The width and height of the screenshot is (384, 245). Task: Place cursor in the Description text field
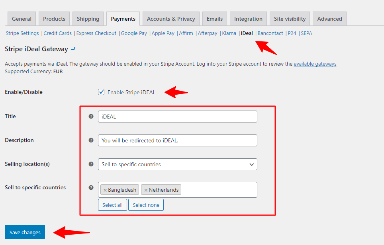click(177, 140)
